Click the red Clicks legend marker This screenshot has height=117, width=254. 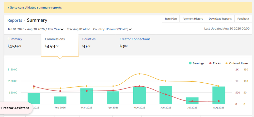210,63
